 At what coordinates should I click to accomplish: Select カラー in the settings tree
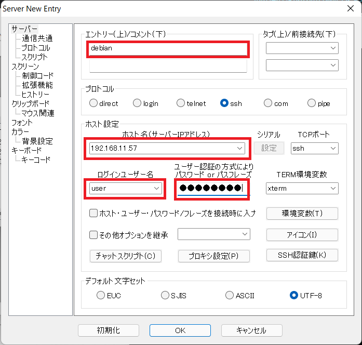point(20,132)
